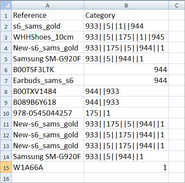The image size is (185, 183).
Task: Select "New-s6_sams_gold" in row 13
Action: point(47,146)
